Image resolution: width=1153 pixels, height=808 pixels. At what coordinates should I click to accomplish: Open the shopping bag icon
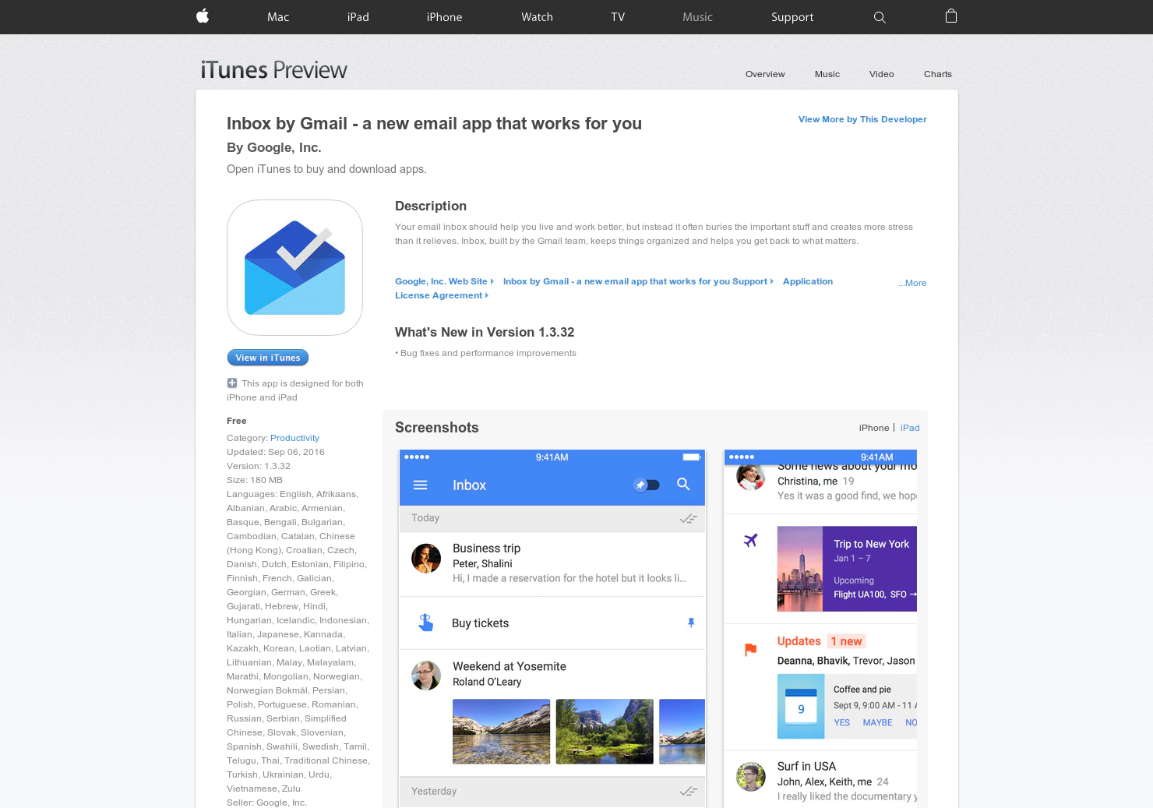[951, 16]
